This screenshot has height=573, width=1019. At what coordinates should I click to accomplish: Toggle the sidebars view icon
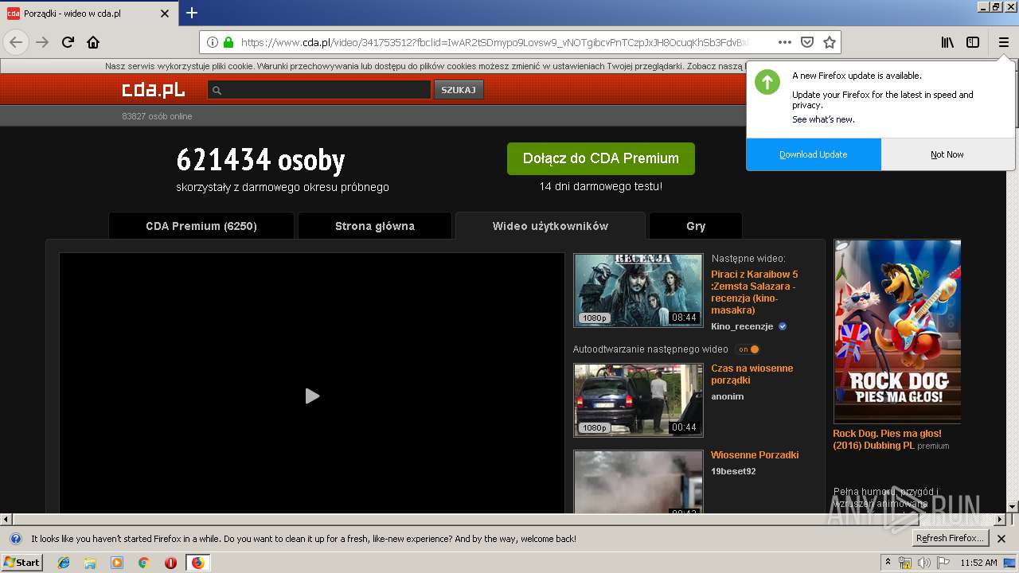(x=973, y=42)
